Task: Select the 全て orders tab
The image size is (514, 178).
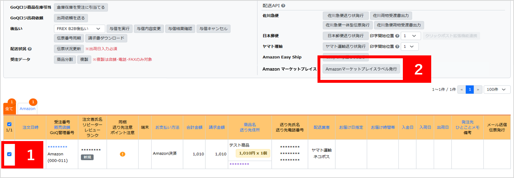Action: click(x=9, y=109)
